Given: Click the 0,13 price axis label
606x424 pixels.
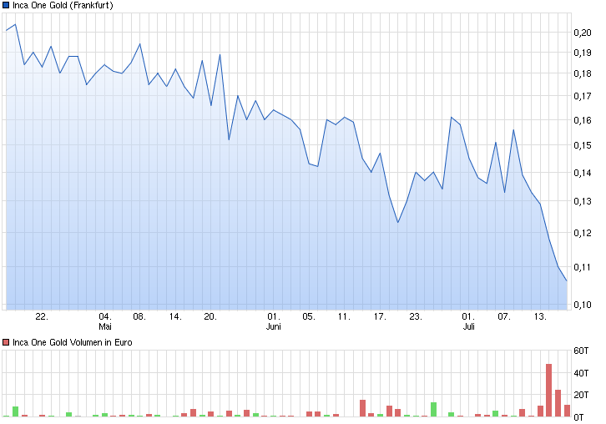Looking at the screenshot, I should (583, 201).
